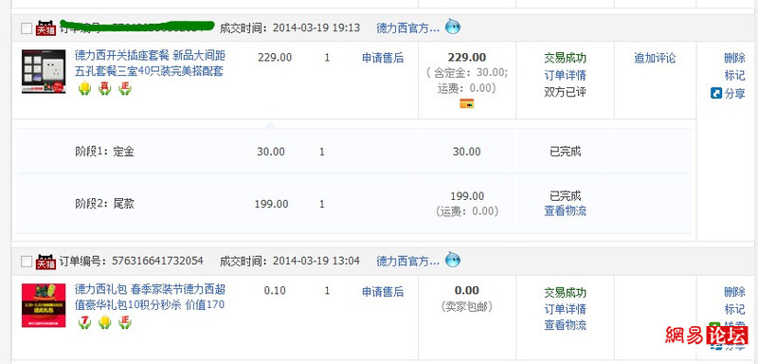Open 德力西官方 store link on 13:04 order
The image size is (758, 364).
(408, 262)
